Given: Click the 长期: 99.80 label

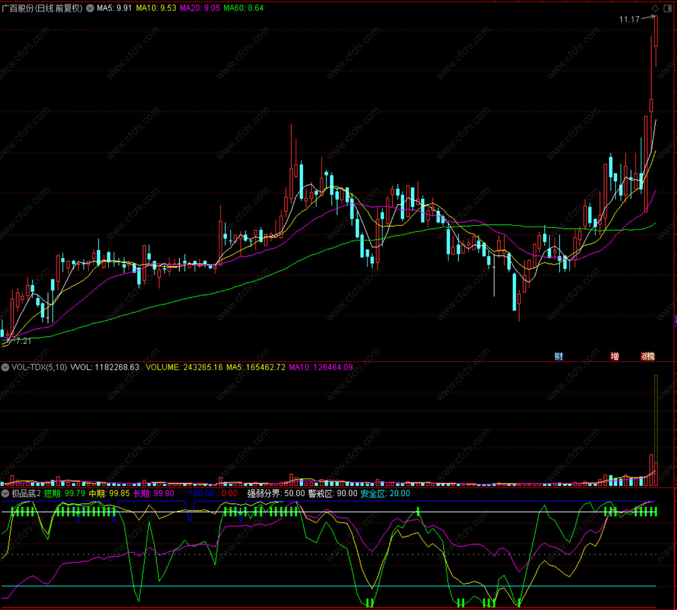Looking at the screenshot, I should (154, 494).
